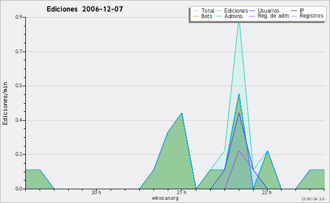Screen dimensions: 330x203
Task: Click the chart title Ediciones 2006-12-07
Action: tap(85, 9)
